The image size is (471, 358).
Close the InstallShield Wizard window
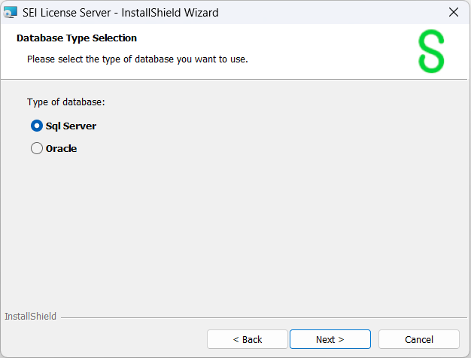click(x=453, y=12)
